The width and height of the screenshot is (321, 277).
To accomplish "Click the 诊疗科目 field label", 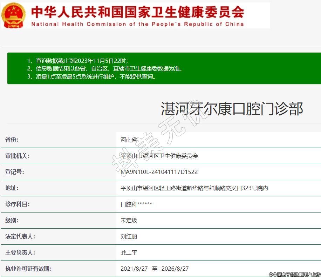I will pos(17,204).
